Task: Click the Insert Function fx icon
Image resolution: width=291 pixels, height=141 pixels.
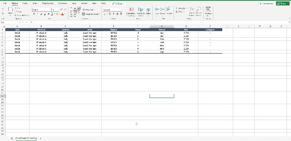Action: [x=31, y=22]
